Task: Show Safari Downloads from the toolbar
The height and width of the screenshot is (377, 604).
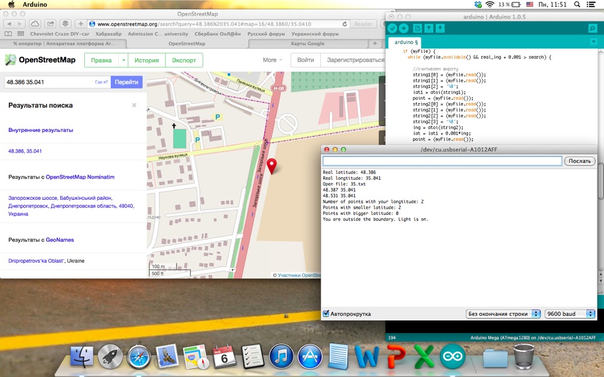Action: coord(65,24)
